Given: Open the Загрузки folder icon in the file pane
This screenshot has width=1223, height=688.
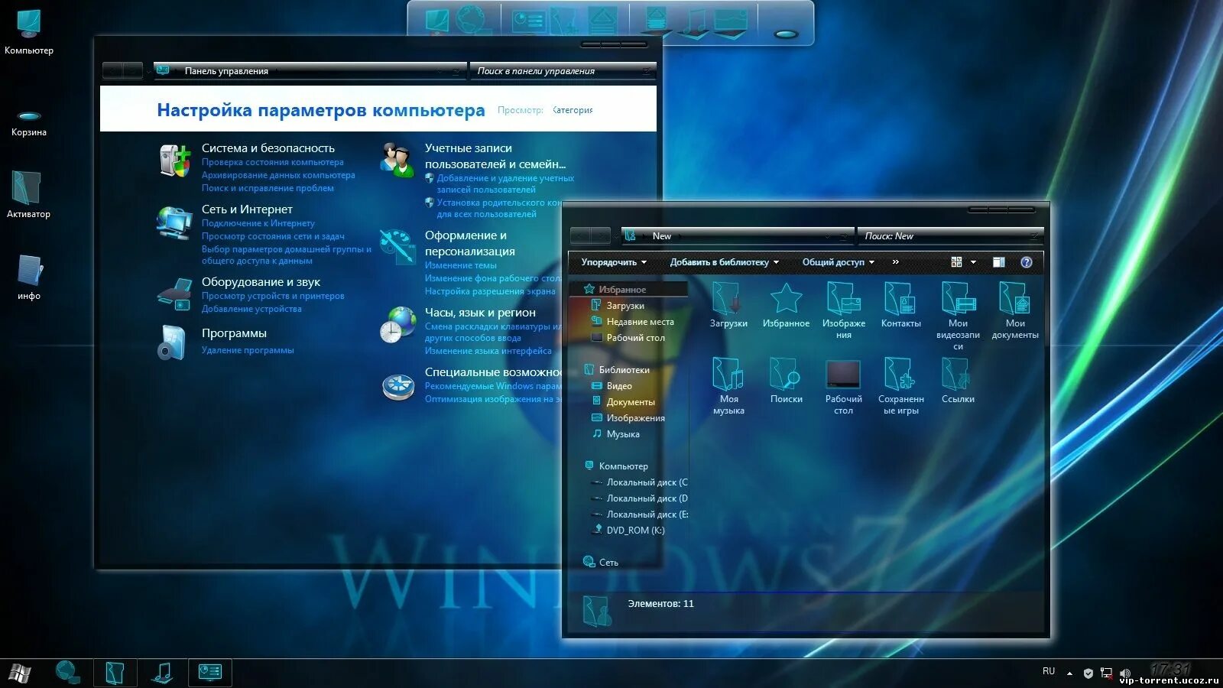Looking at the screenshot, I should pyautogui.click(x=727, y=299).
